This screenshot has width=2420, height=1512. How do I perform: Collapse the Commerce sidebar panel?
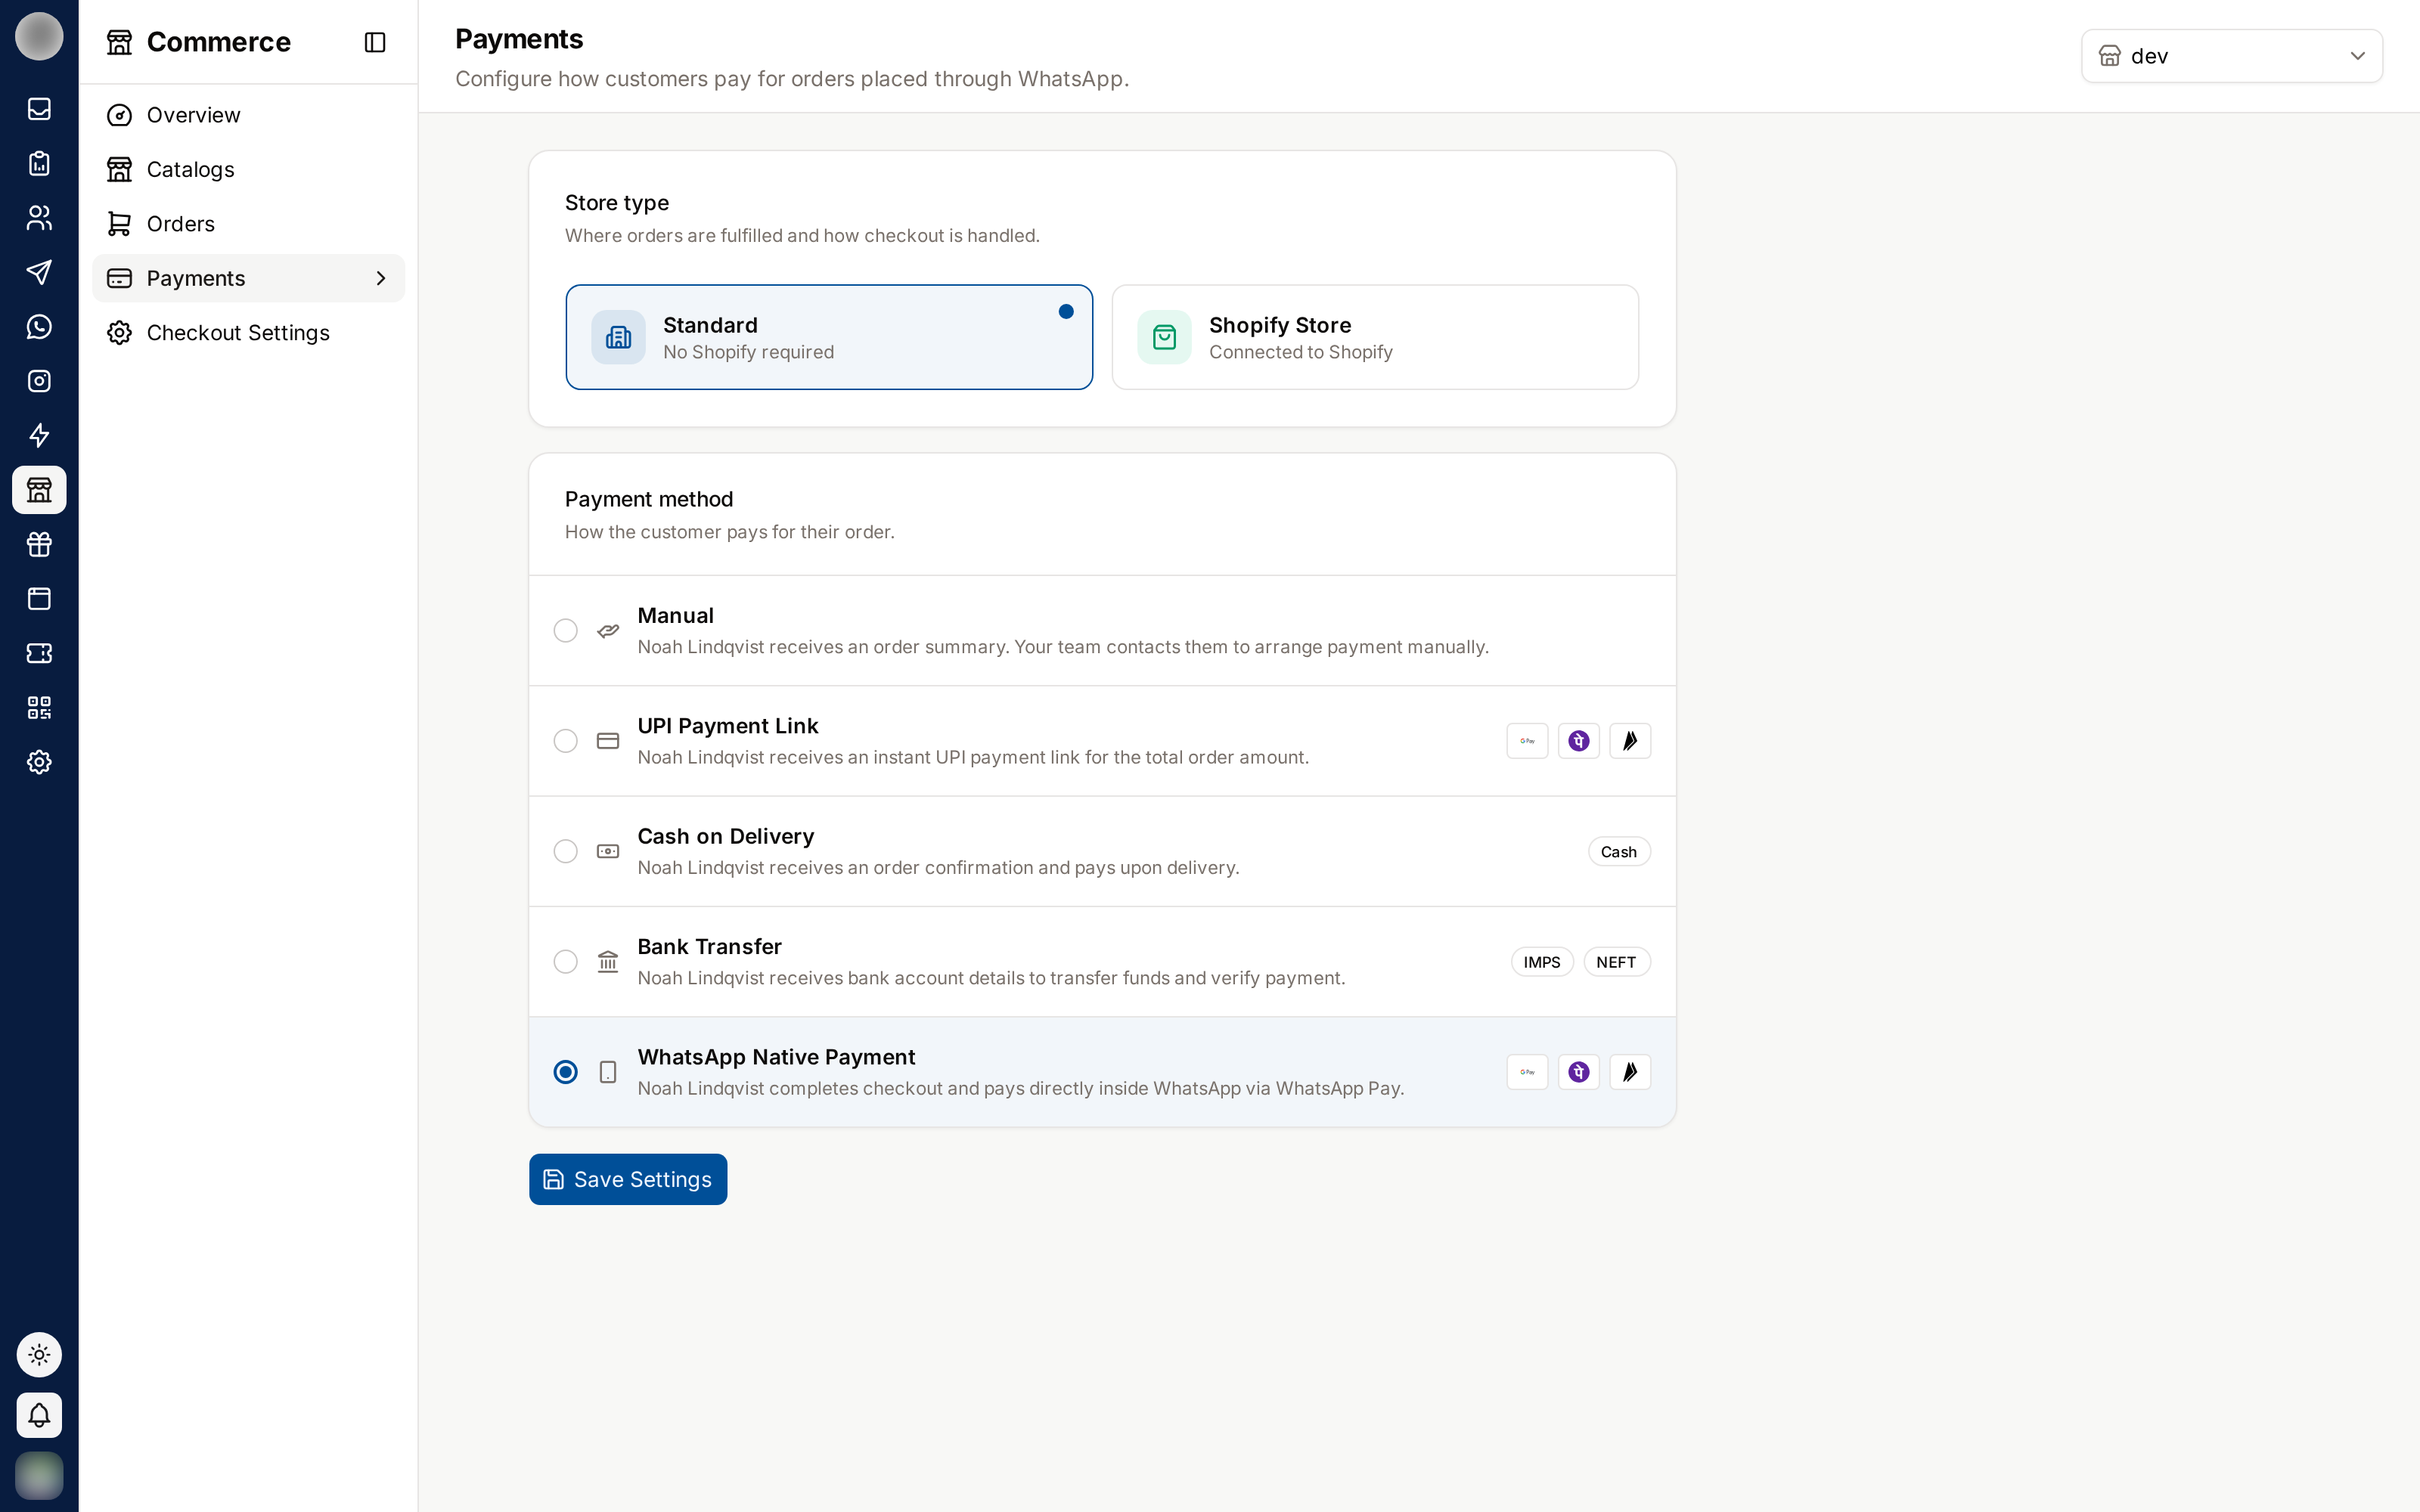375,42
